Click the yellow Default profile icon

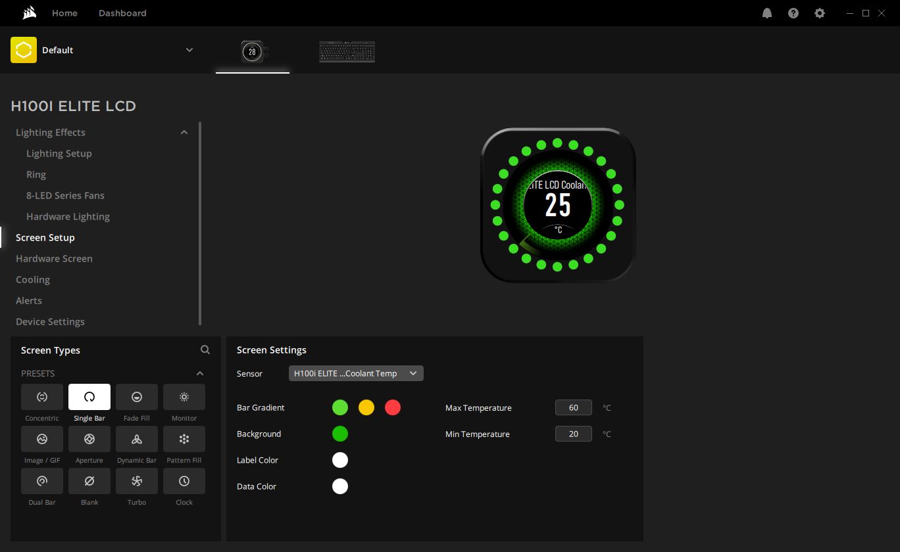click(x=24, y=50)
